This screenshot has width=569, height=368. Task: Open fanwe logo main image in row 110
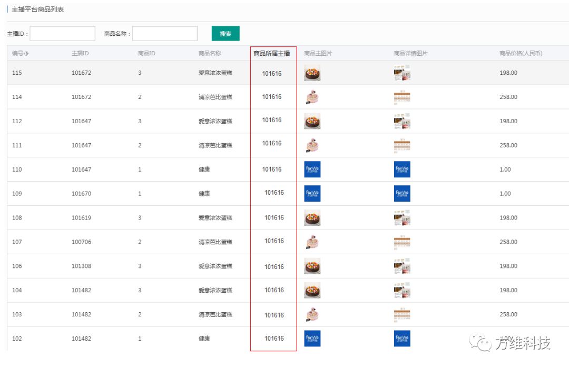click(312, 170)
